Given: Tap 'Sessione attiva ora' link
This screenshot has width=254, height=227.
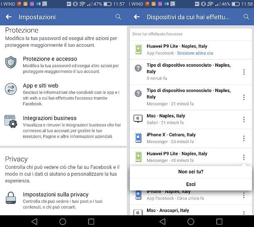Looking at the screenshot, I should 195,53.
